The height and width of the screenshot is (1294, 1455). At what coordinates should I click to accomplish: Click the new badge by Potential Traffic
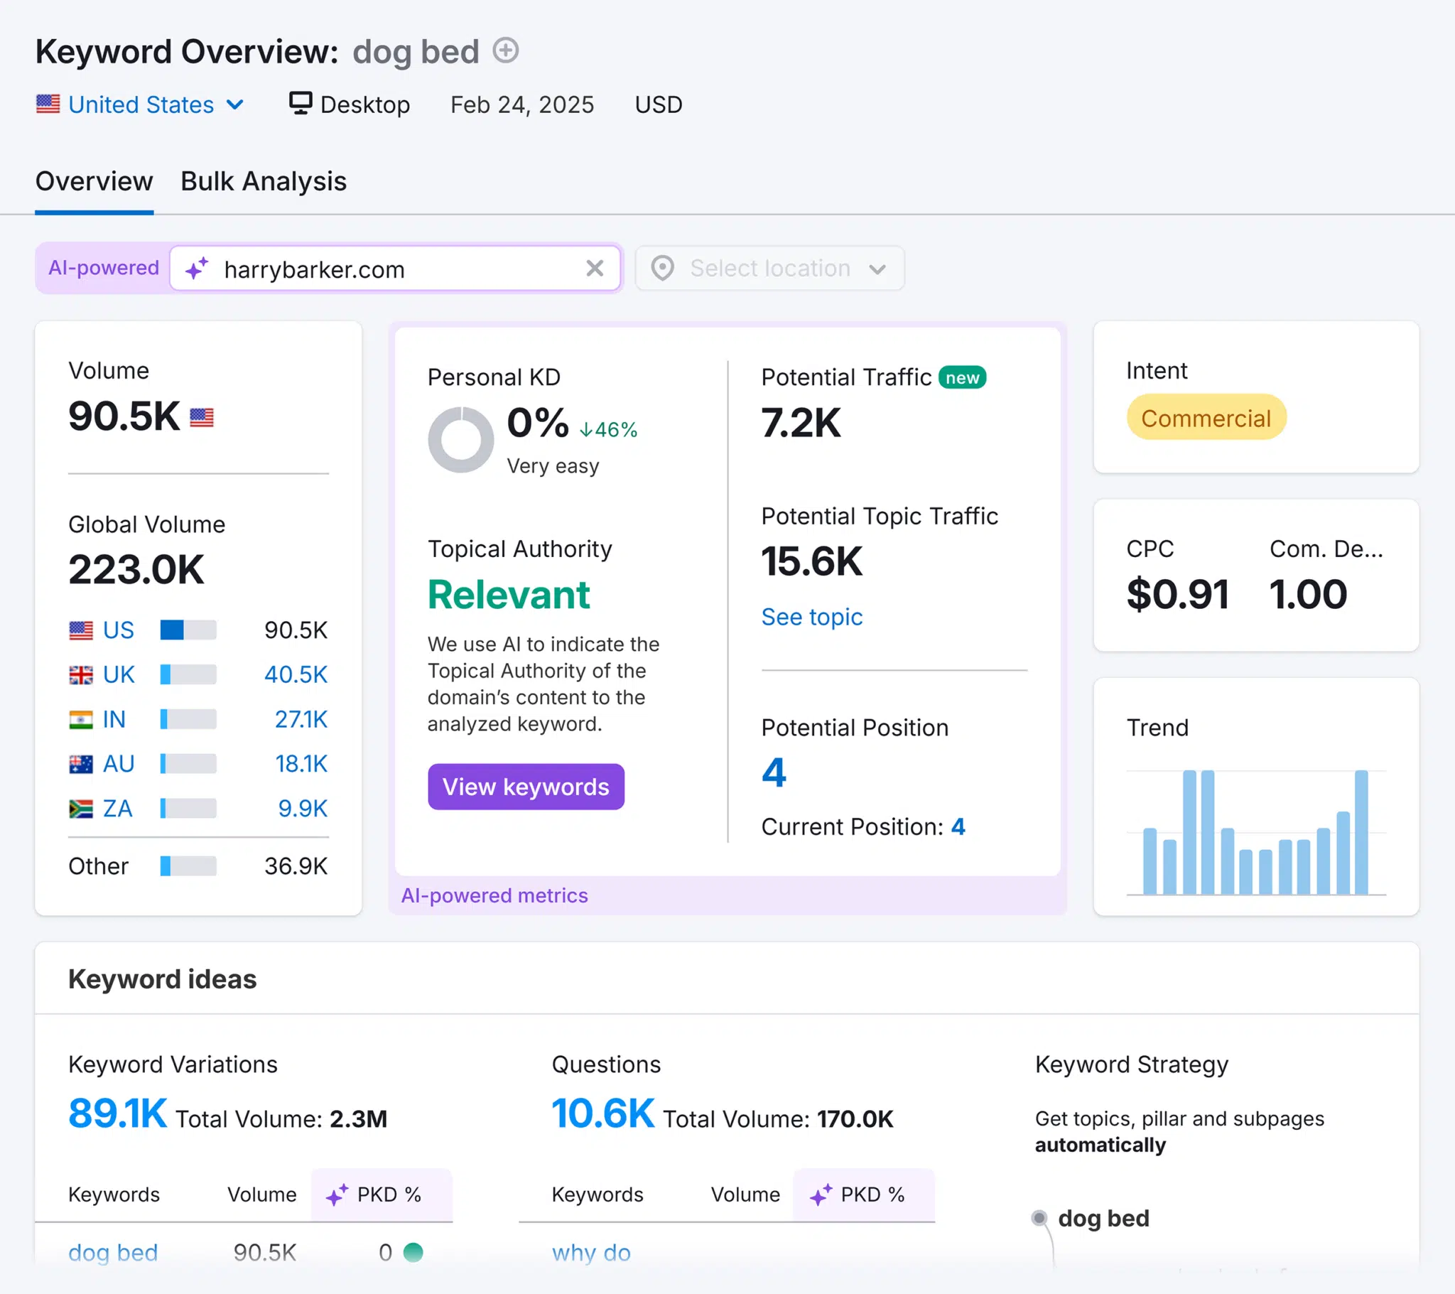tap(962, 378)
